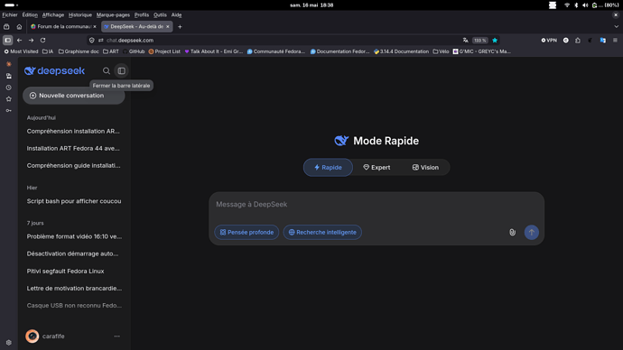Switch to Forum de la communauté tab
Viewport: 623px width, 350px height.
[63, 26]
